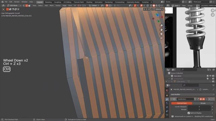Toggle Y mirror axis button

(x=146, y=9)
